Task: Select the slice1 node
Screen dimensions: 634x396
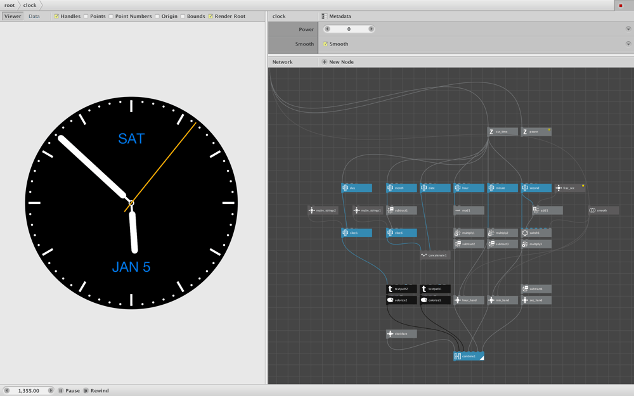Action: click(x=356, y=233)
